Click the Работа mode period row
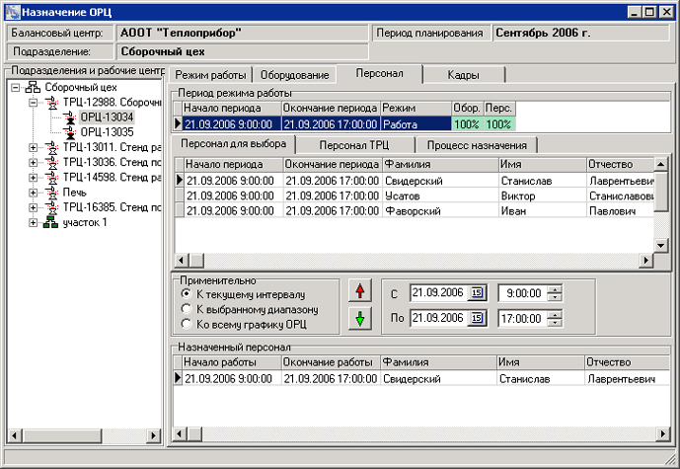 click(x=344, y=124)
